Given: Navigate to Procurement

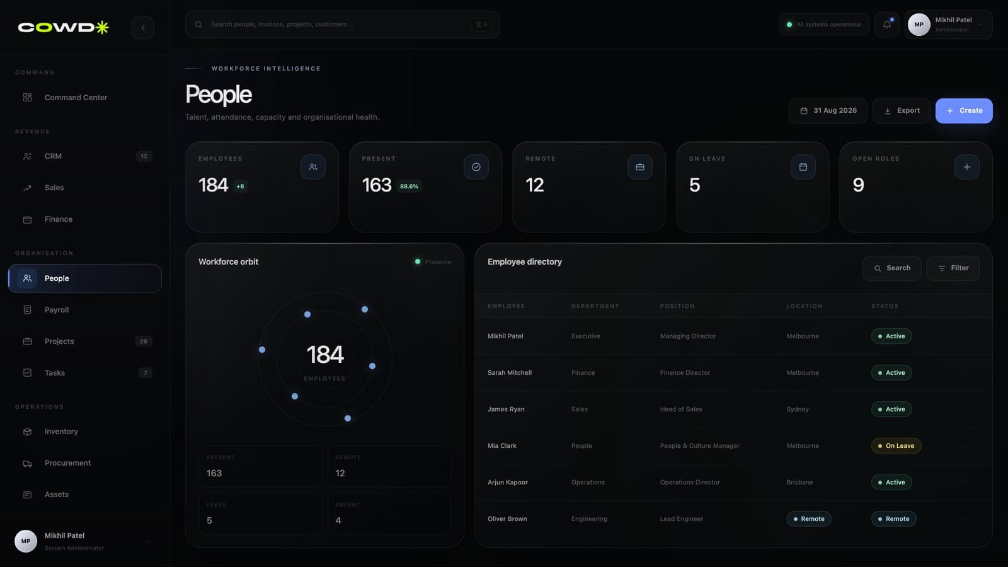Looking at the screenshot, I should (x=85, y=463).
